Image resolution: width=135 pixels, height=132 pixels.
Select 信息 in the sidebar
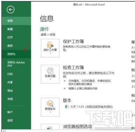[x=16, y=21]
